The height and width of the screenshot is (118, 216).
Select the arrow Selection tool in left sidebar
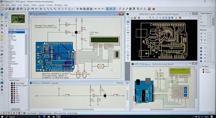click(x=2, y=15)
